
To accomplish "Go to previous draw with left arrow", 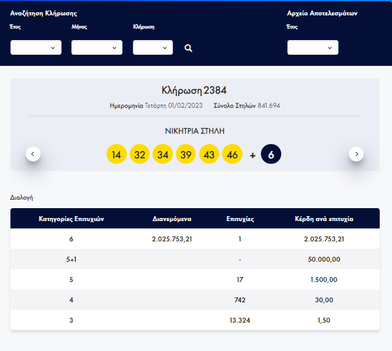I will pyautogui.click(x=33, y=154).
